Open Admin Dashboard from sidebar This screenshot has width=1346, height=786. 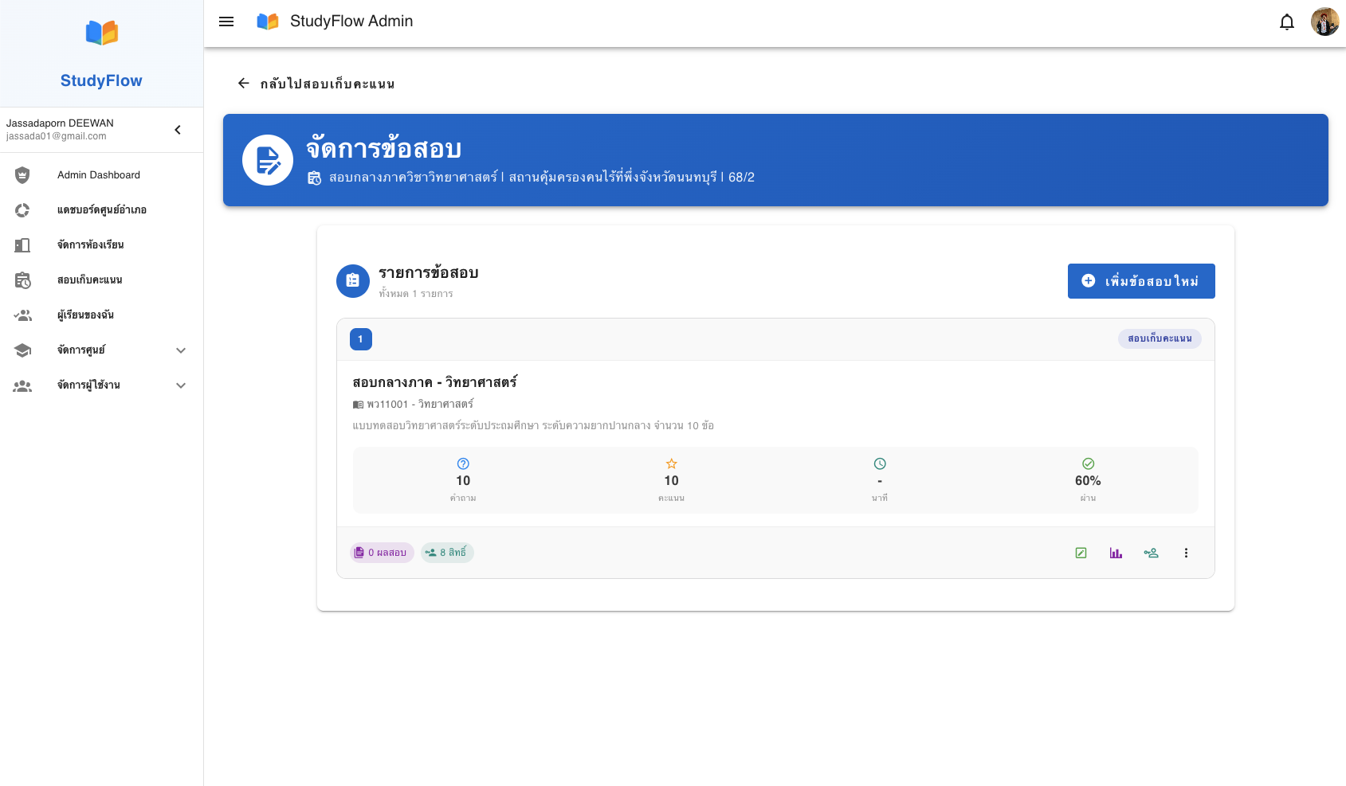pyautogui.click(x=98, y=175)
